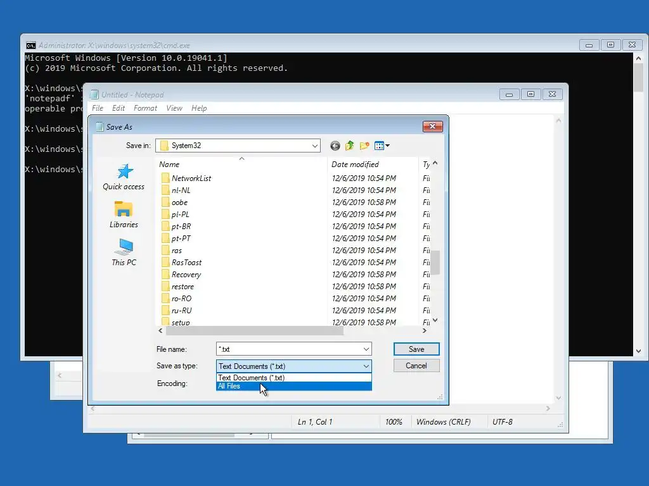Expand the Save in System32 dropdown

pos(314,146)
